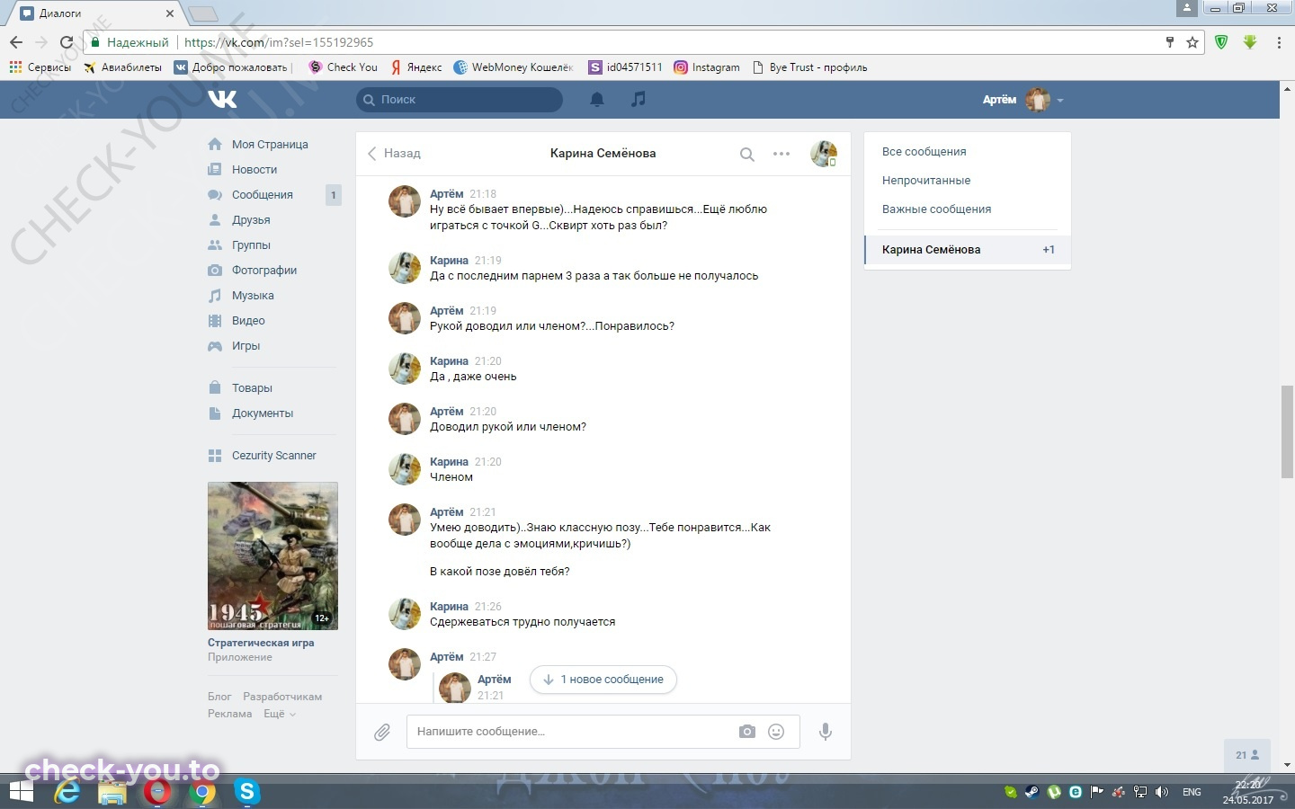Viewport: 1295px width, 809px height.
Task: Open Skype from taskbar
Action: tap(246, 792)
